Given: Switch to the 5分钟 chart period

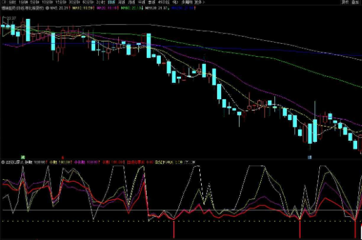Looking at the screenshot, I should (34, 2).
